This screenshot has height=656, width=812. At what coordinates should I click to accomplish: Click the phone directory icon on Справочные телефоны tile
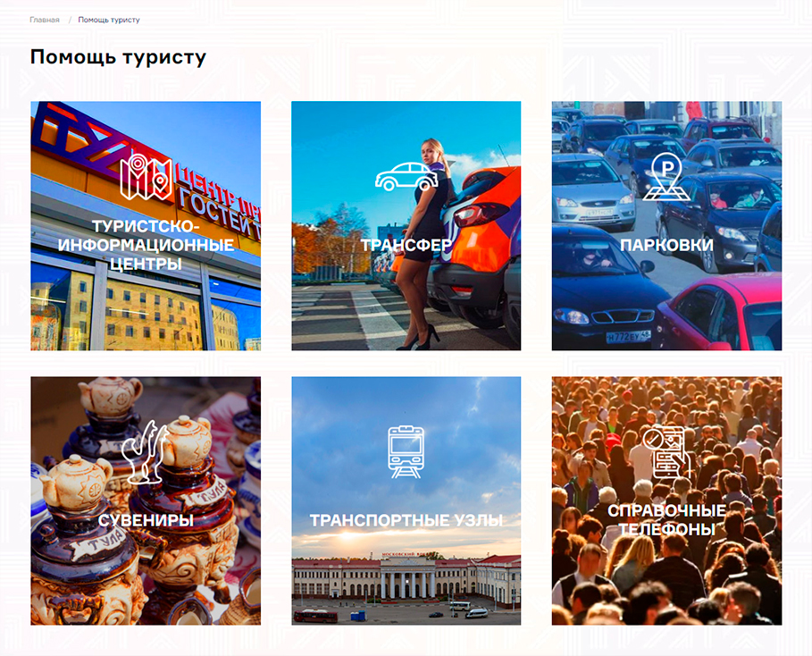666,452
